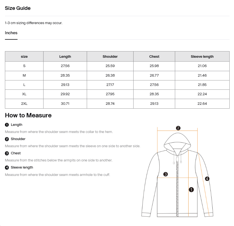Screen dimensions: 234x226
Task: Select the 2XL size row label
Action: coord(24,104)
